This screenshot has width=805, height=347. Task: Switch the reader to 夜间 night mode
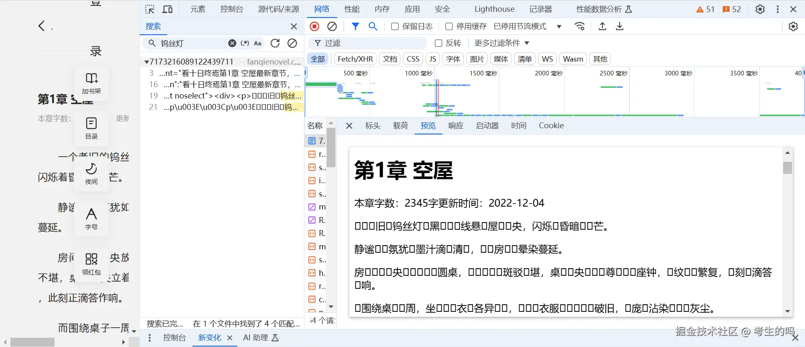pos(91,173)
